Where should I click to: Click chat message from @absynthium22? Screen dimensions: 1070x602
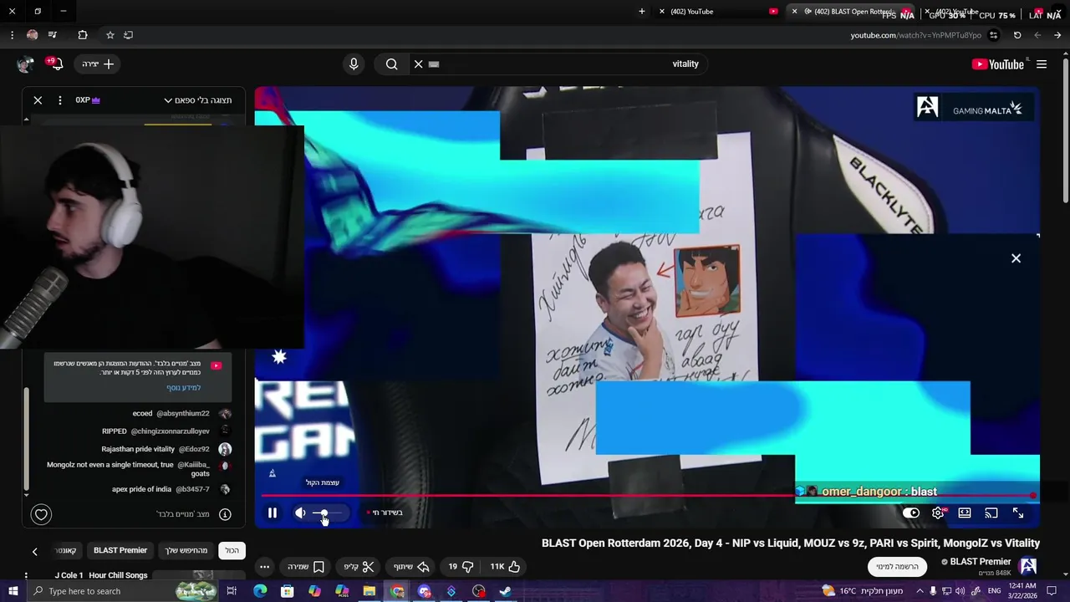pos(181,414)
